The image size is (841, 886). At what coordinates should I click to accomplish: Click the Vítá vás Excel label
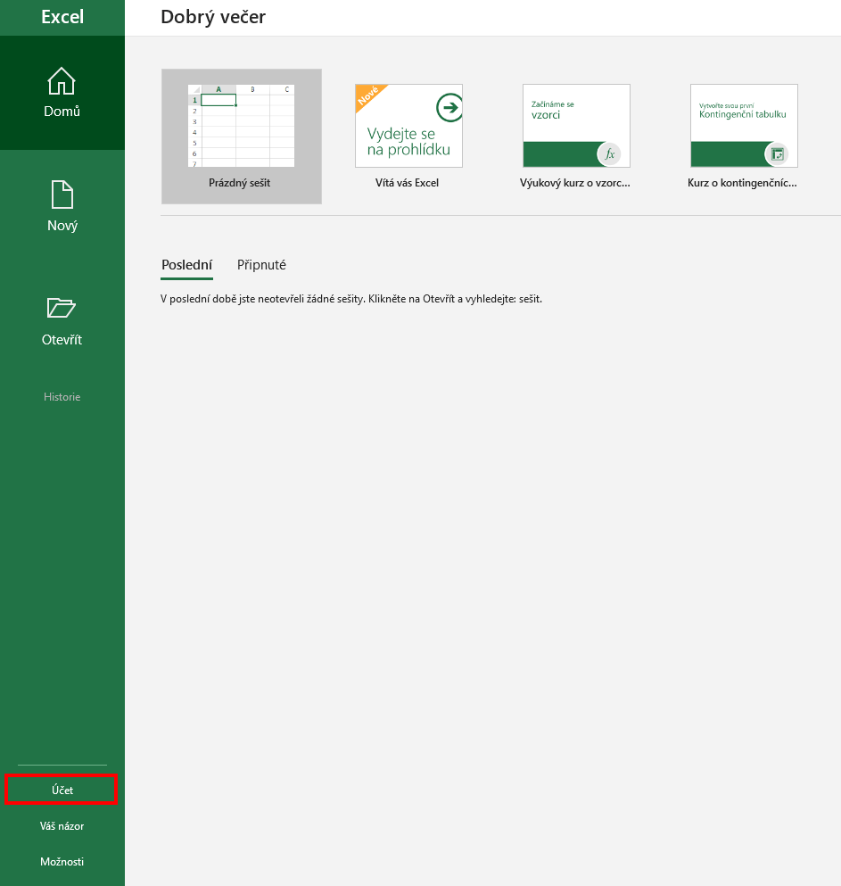[x=407, y=183]
